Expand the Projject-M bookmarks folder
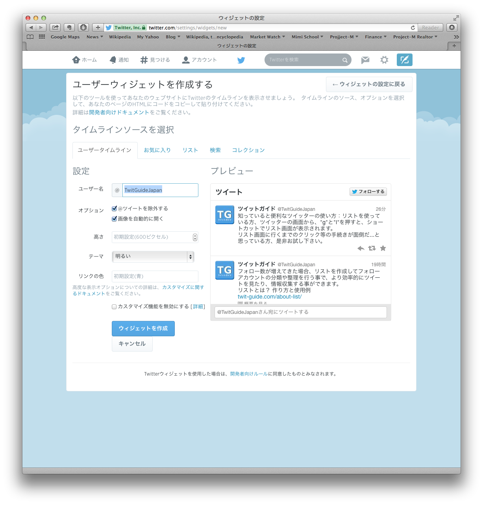Viewport: 483px width, 505px height. point(344,37)
